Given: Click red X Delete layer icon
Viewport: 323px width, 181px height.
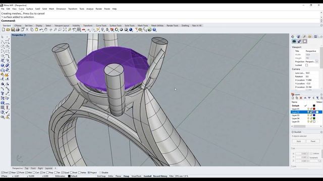Looking at the screenshot, I should [301, 98].
